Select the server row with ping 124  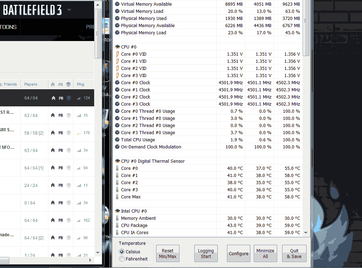47,98
